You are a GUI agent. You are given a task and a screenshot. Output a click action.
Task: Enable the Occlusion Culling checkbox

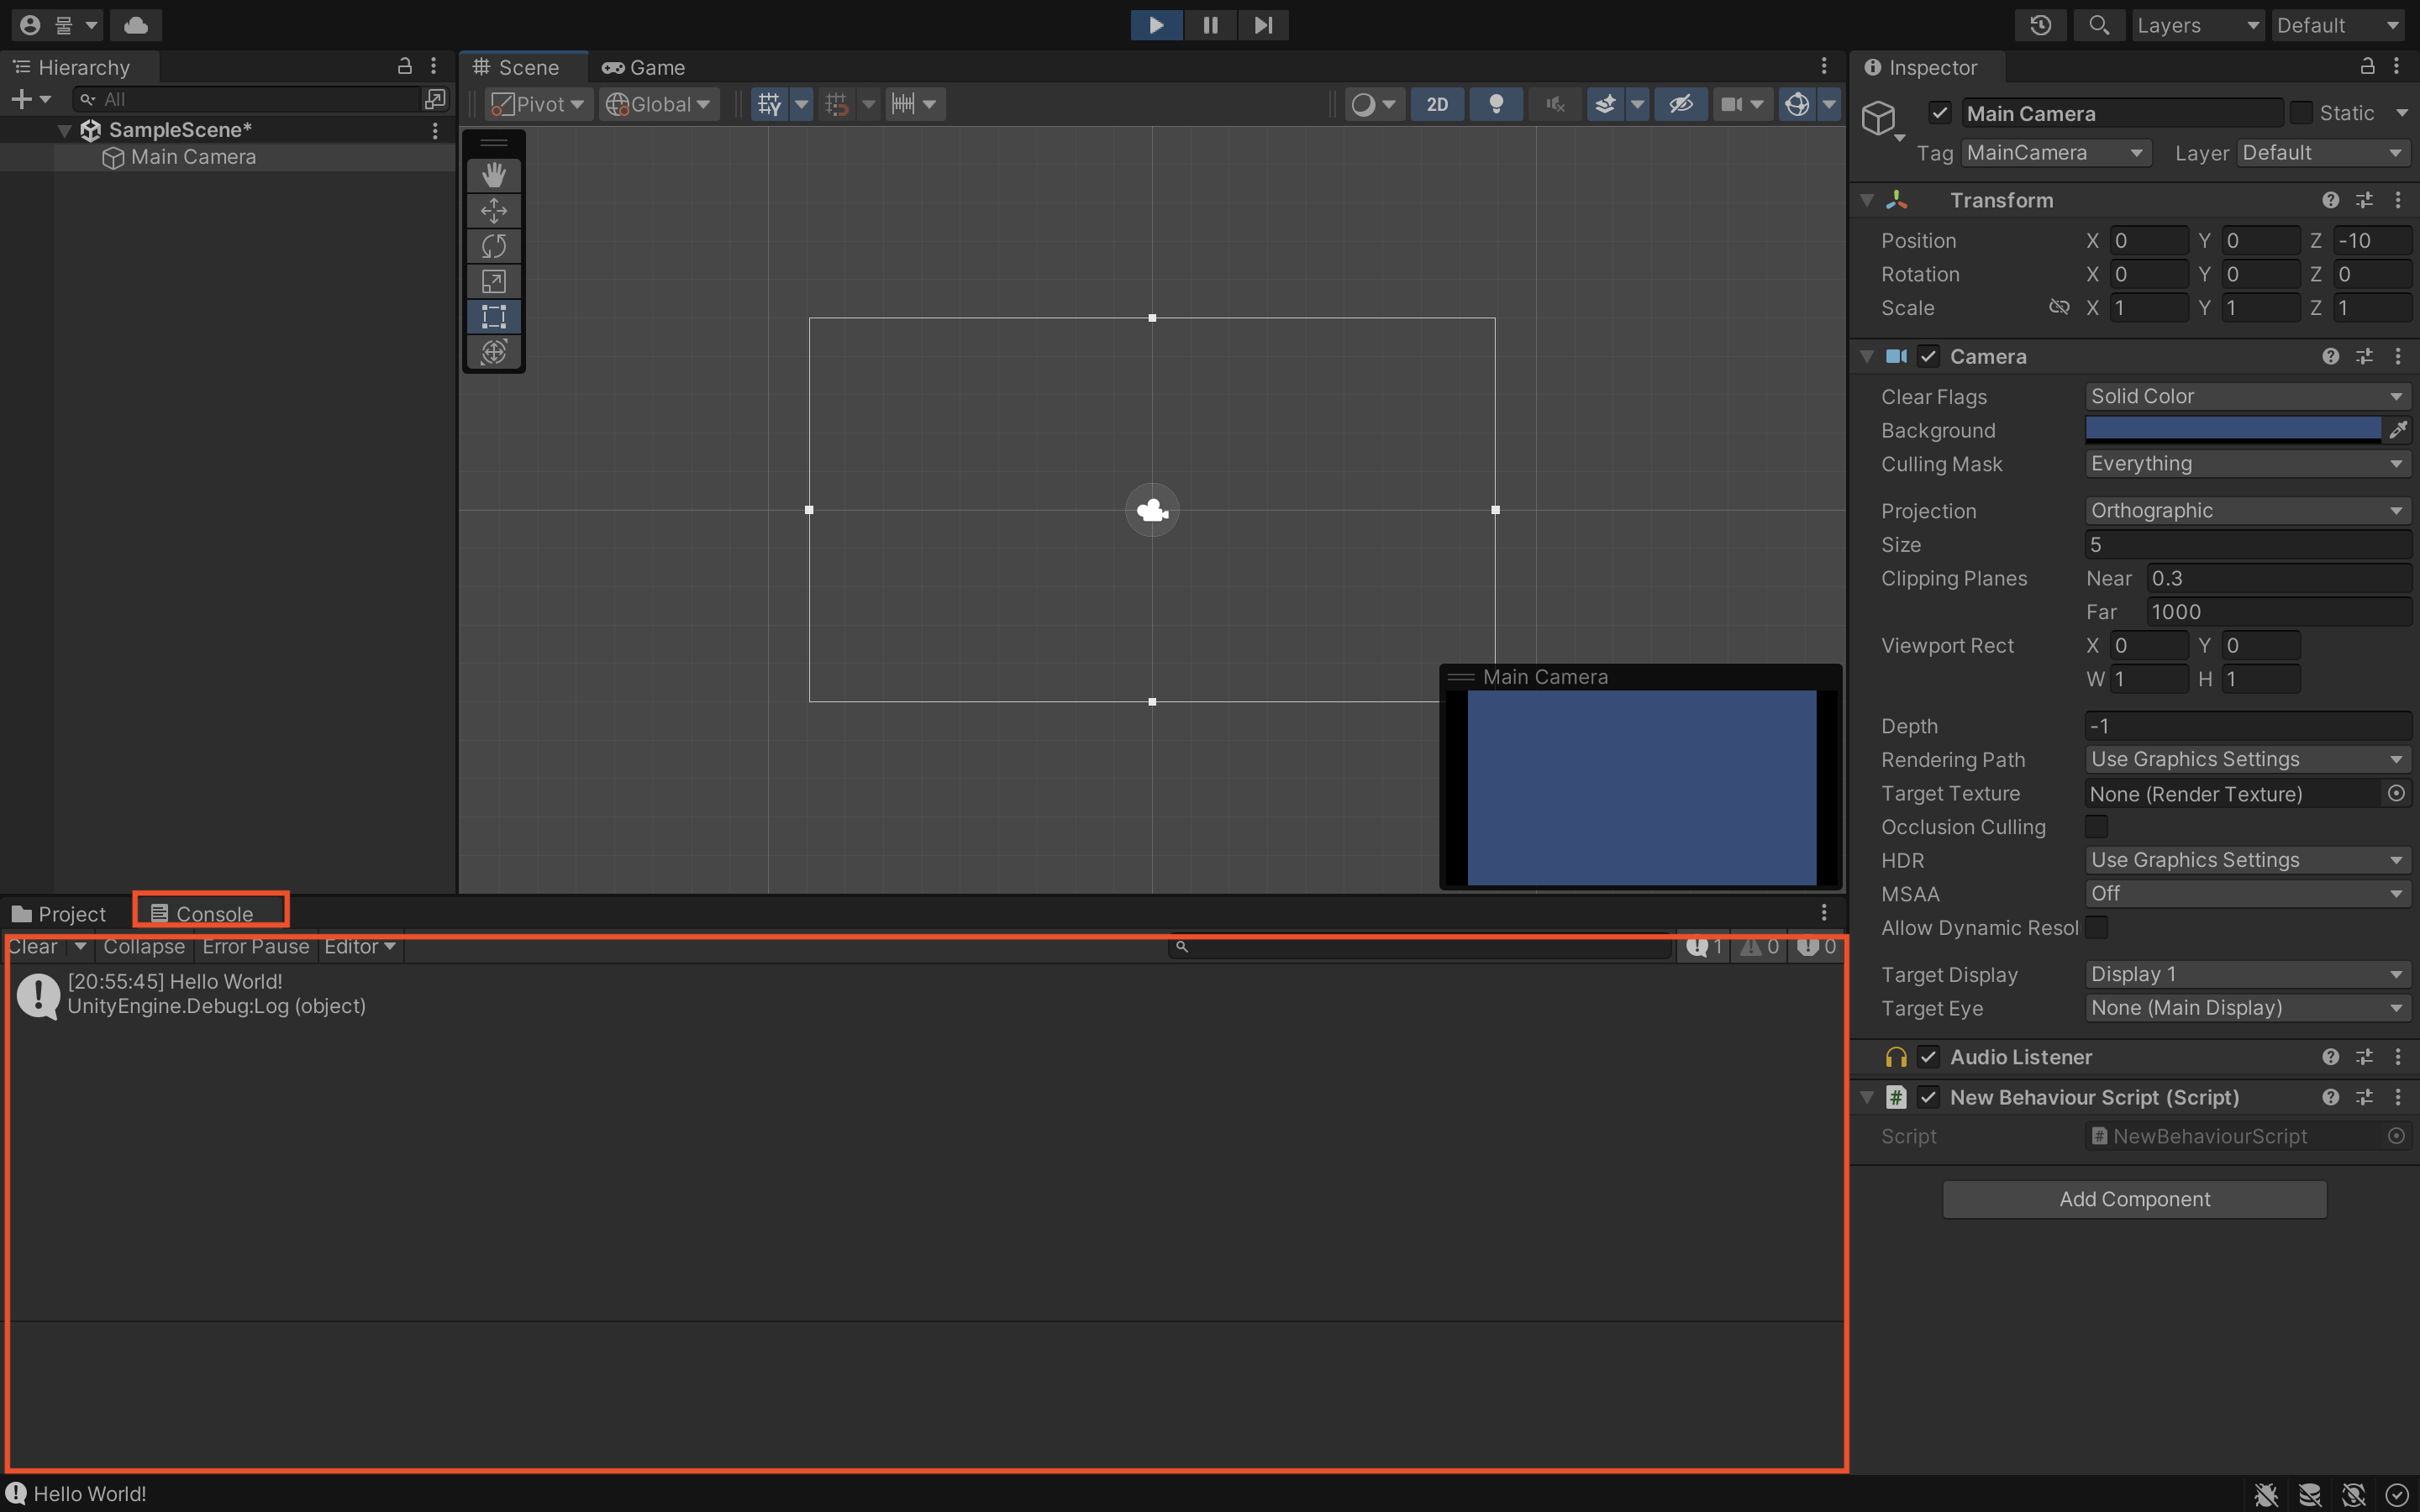[2097, 827]
